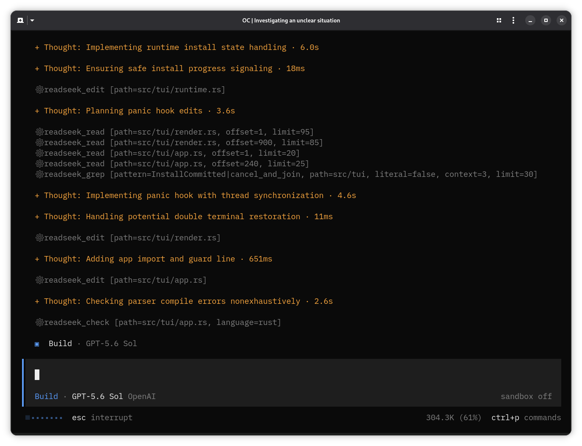This screenshot has width=582, height=446.
Task: Expand thought 'Checking parser compile errors nonexhaustively'
Action: (184, 301)
